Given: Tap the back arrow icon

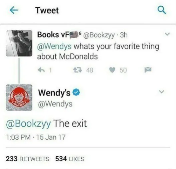Looking at the screenshot, I should (14, 10).
